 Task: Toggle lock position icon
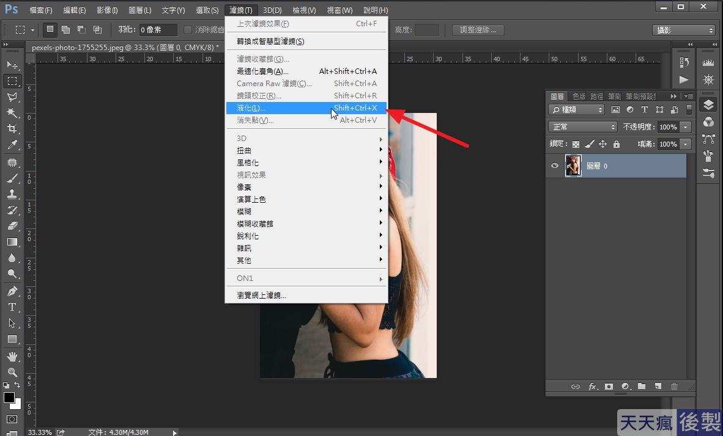[602, 144]
